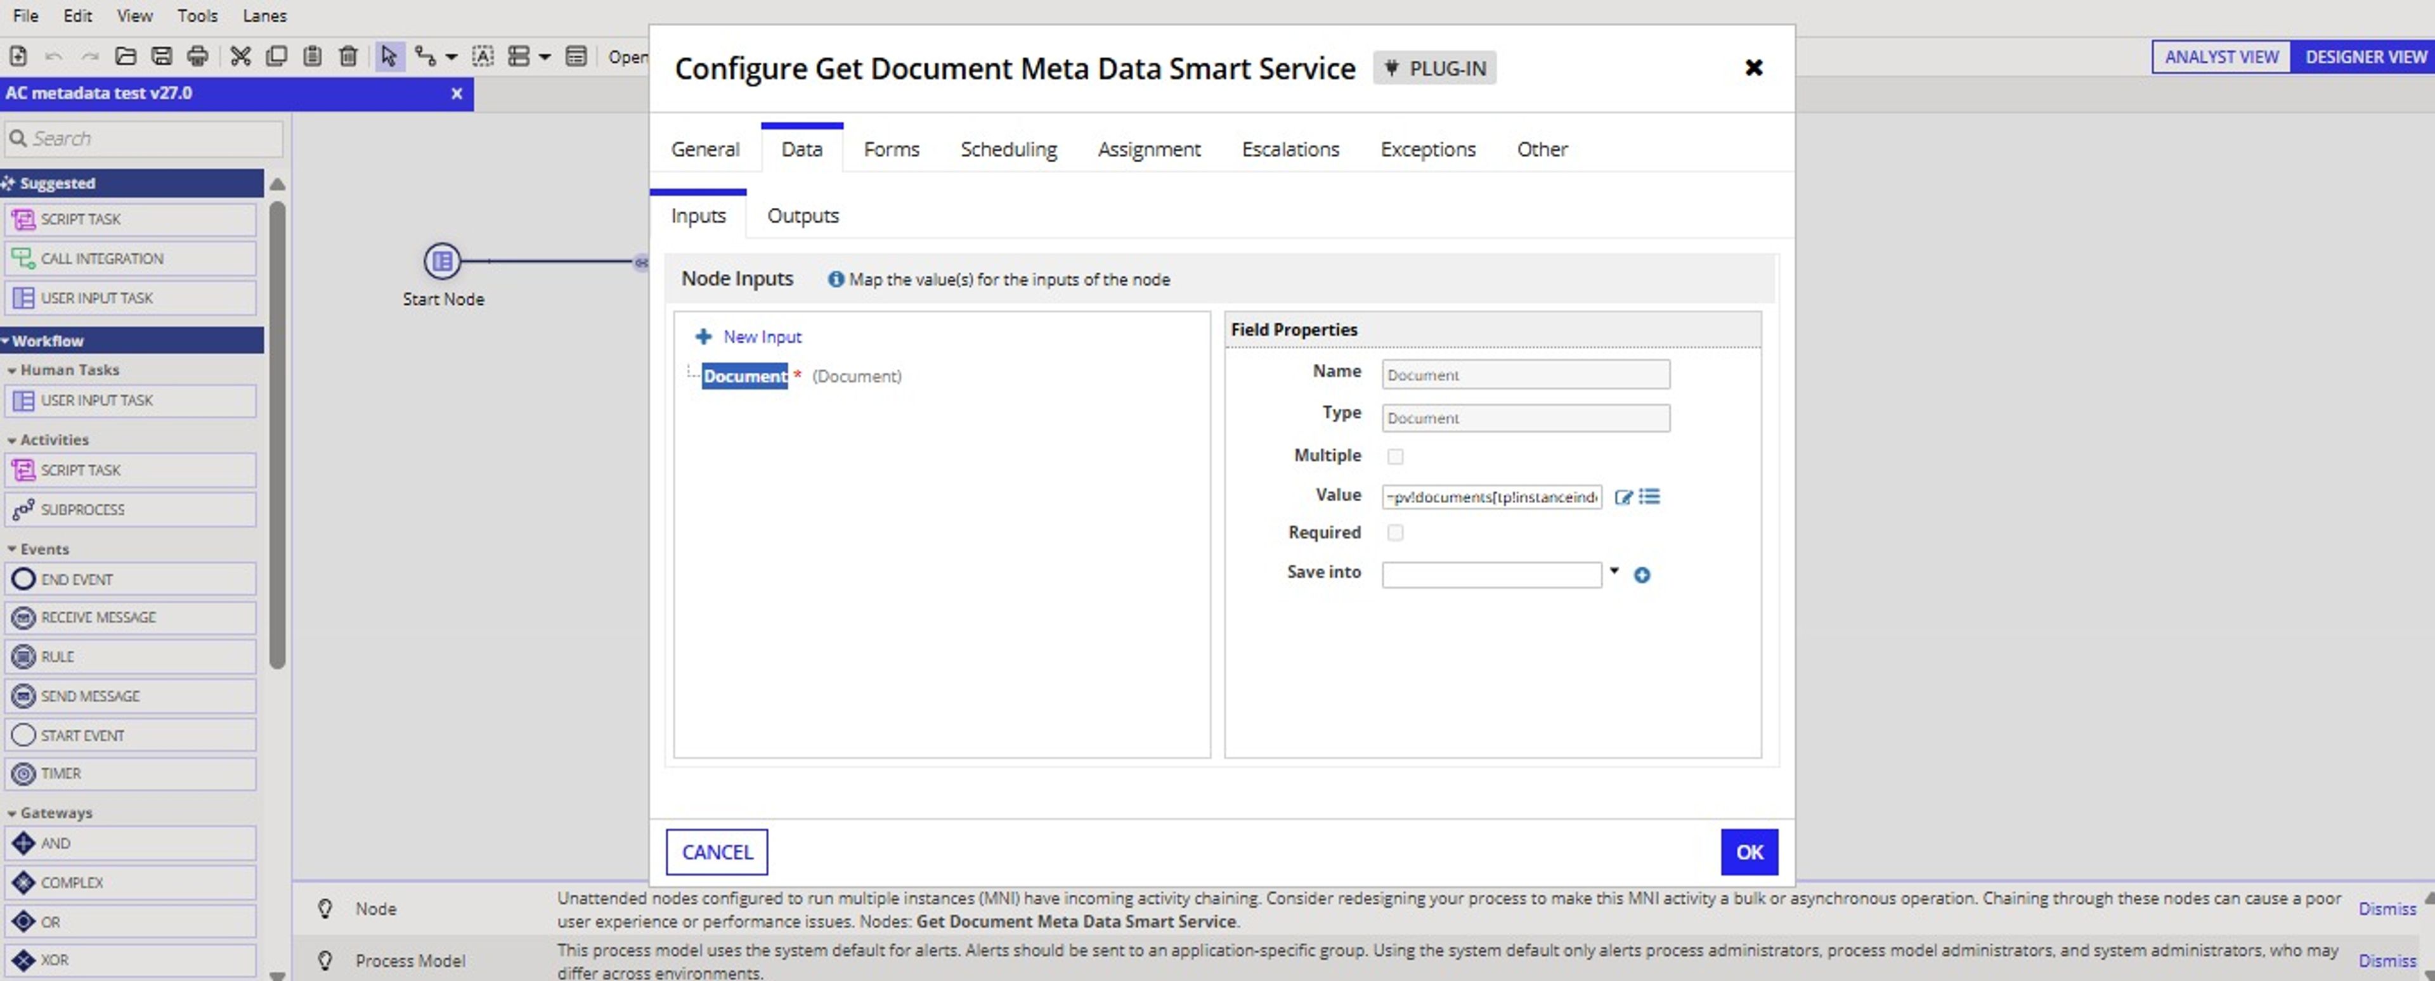Select End Event palette item
The width and height of the screenshot is (2435, 981).
coord(131,579)
